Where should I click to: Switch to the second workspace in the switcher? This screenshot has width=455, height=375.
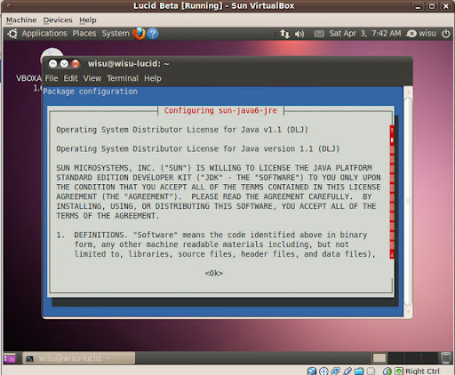(395, 358)
